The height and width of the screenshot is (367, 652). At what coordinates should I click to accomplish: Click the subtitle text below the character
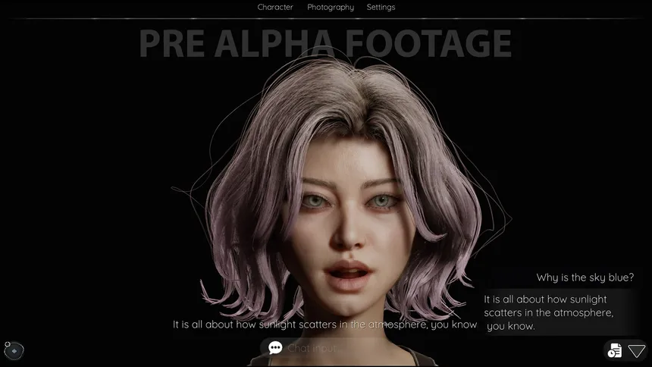324,325
